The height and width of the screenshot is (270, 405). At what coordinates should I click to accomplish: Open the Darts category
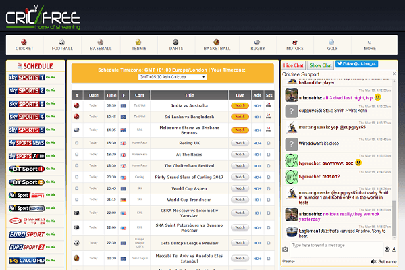click(x=176, y=45)
